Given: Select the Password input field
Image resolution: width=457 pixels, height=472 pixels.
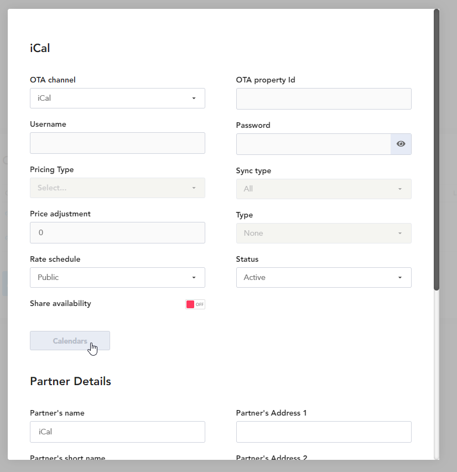Looking at the screenshot, I should click(x=313, y=144).
